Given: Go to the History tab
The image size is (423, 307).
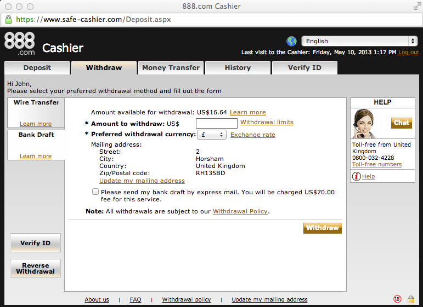Looking at the screenshot, I should click(x=238, y=68).
